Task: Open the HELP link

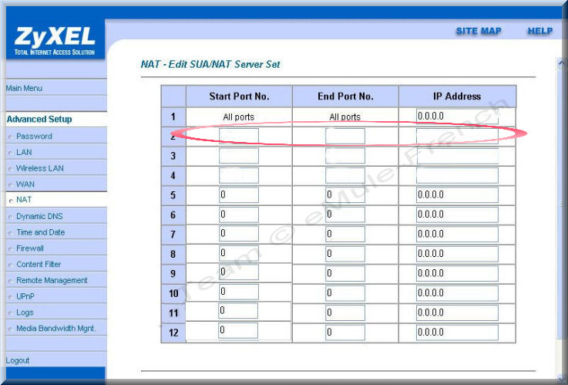Action: coord(539,31)
